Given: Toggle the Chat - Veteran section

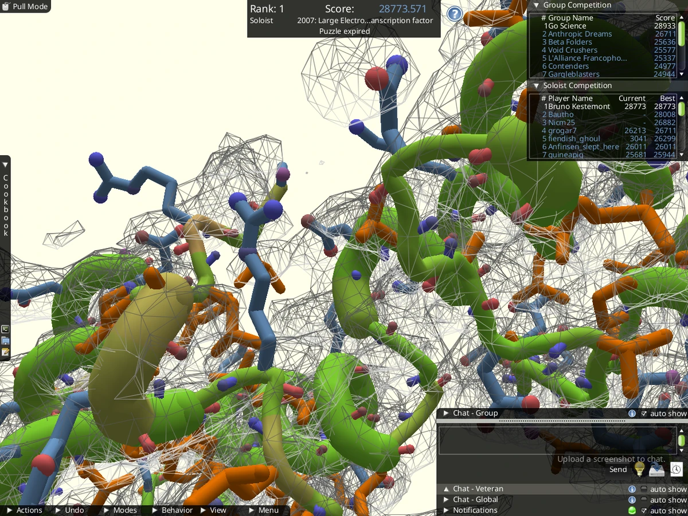Looking at the screenshot, I should (x=445, y=489).
